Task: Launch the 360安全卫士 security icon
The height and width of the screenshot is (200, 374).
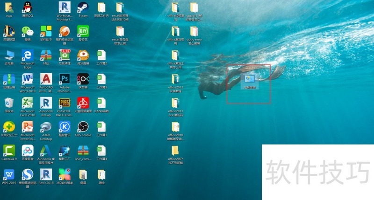Action: click(x=9, y=127)
